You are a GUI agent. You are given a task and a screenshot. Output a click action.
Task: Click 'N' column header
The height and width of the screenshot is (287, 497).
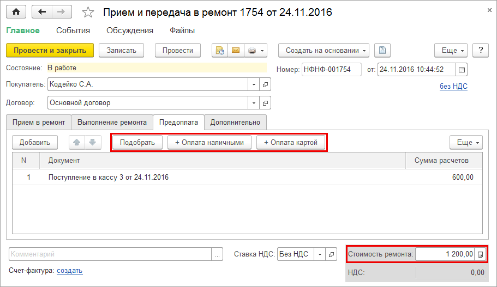coord(26,161)
